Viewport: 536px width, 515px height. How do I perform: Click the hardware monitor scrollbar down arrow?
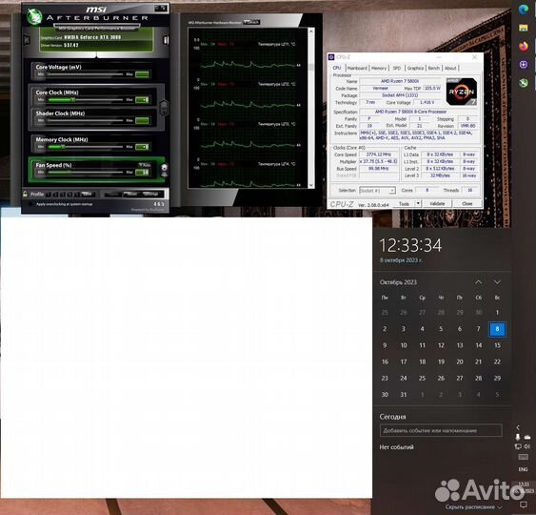click(x=311, y=185)
